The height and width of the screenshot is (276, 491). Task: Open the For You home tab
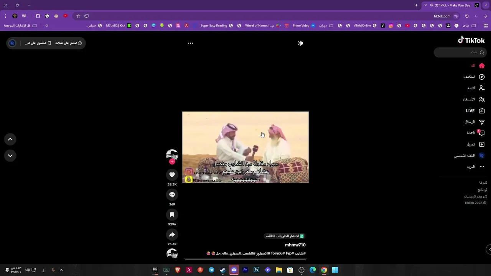point(478,66)
